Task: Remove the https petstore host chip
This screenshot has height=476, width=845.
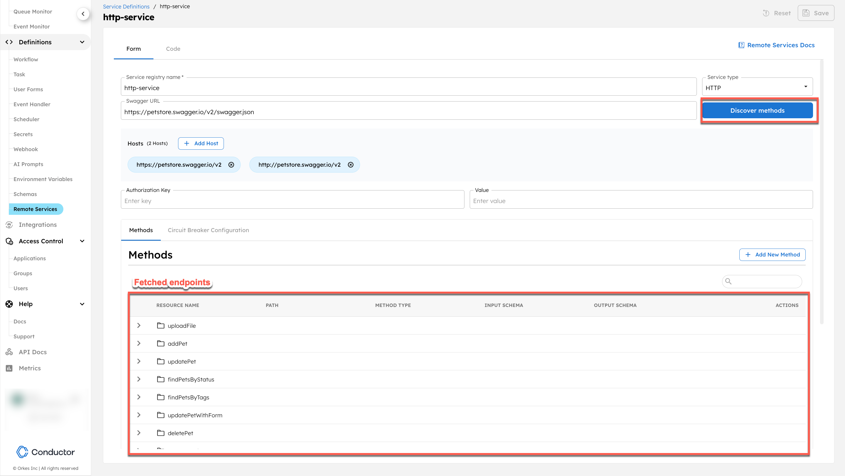Action: coord(231,165)
